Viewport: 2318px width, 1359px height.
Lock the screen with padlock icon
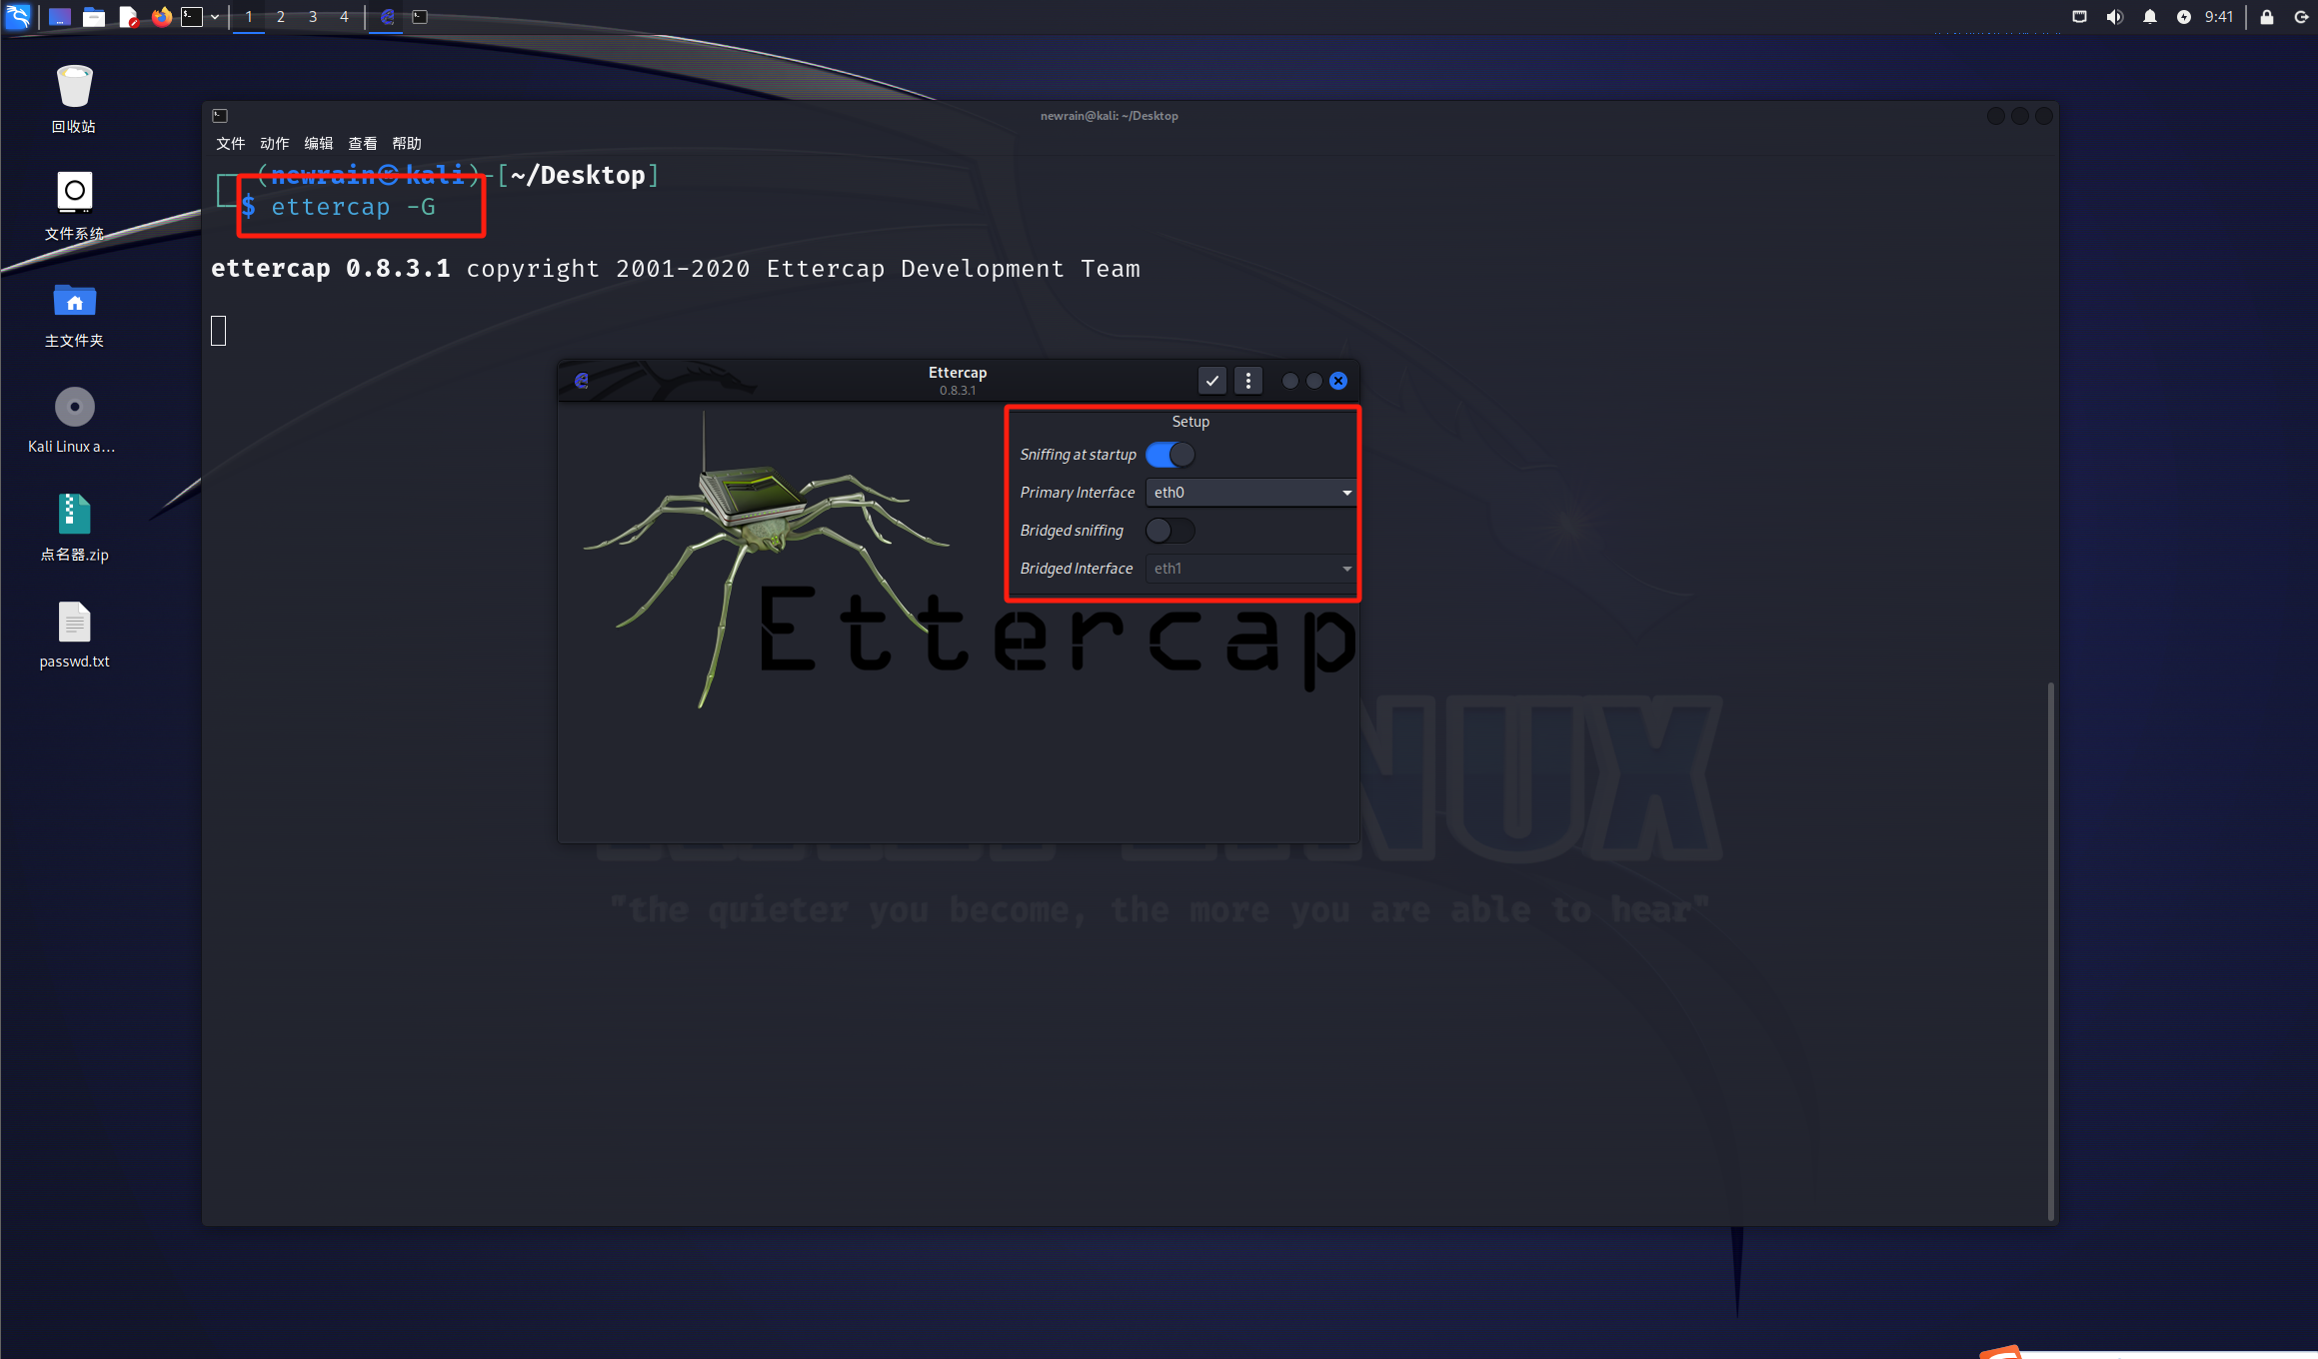pos(2266,17)
